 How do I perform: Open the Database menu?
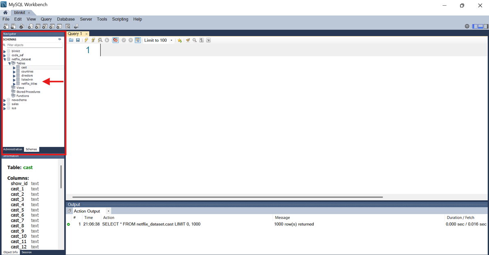pyautogui.click(x=66, y=19)
